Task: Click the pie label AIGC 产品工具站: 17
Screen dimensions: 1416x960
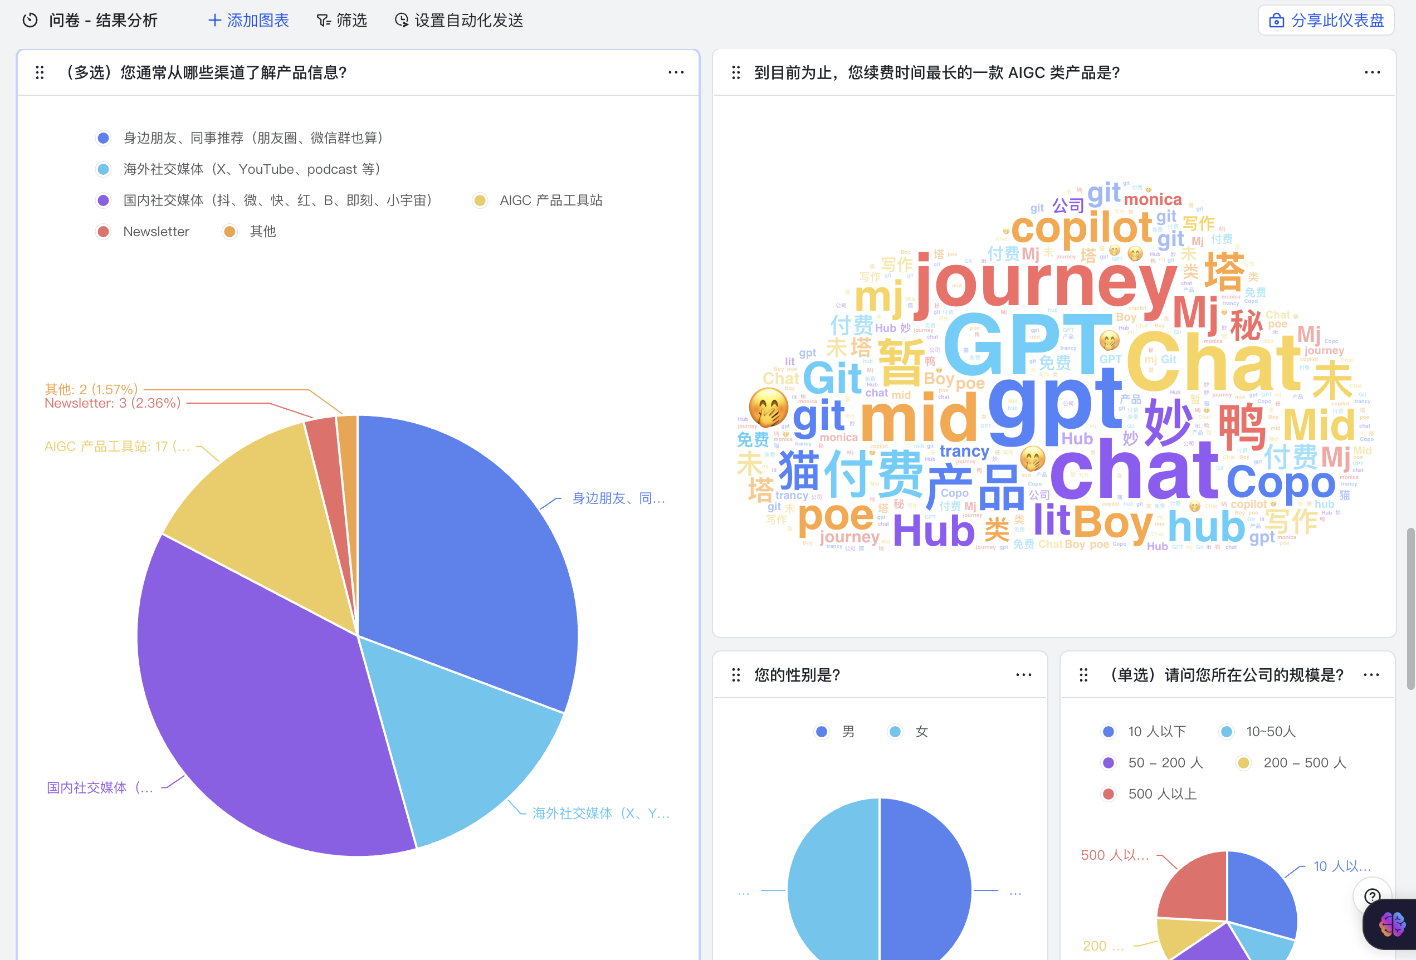Action: [x=117, y=447]
